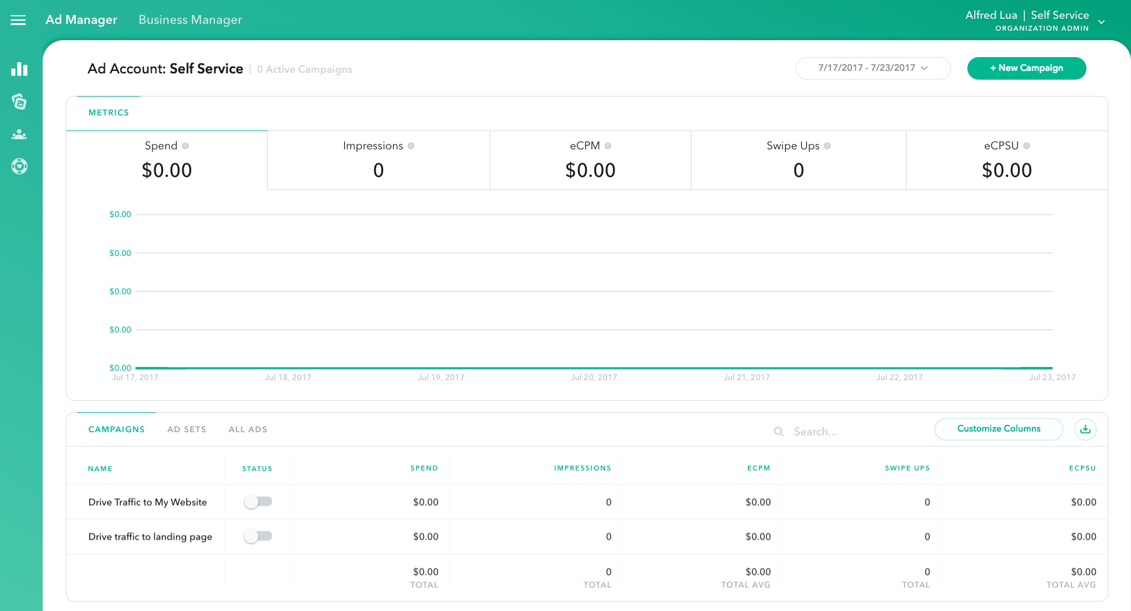The image size is (1131, 611).
Task: Open the Creative Library sidebar icon
Action: pyautogui.click(x=19, y=102)
